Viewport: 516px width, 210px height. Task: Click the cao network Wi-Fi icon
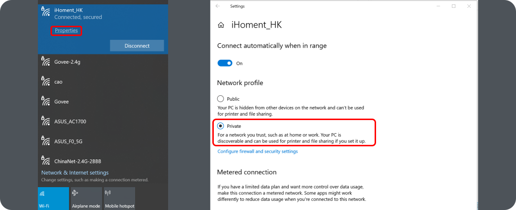pyautogui.click(x=46, y=81)
